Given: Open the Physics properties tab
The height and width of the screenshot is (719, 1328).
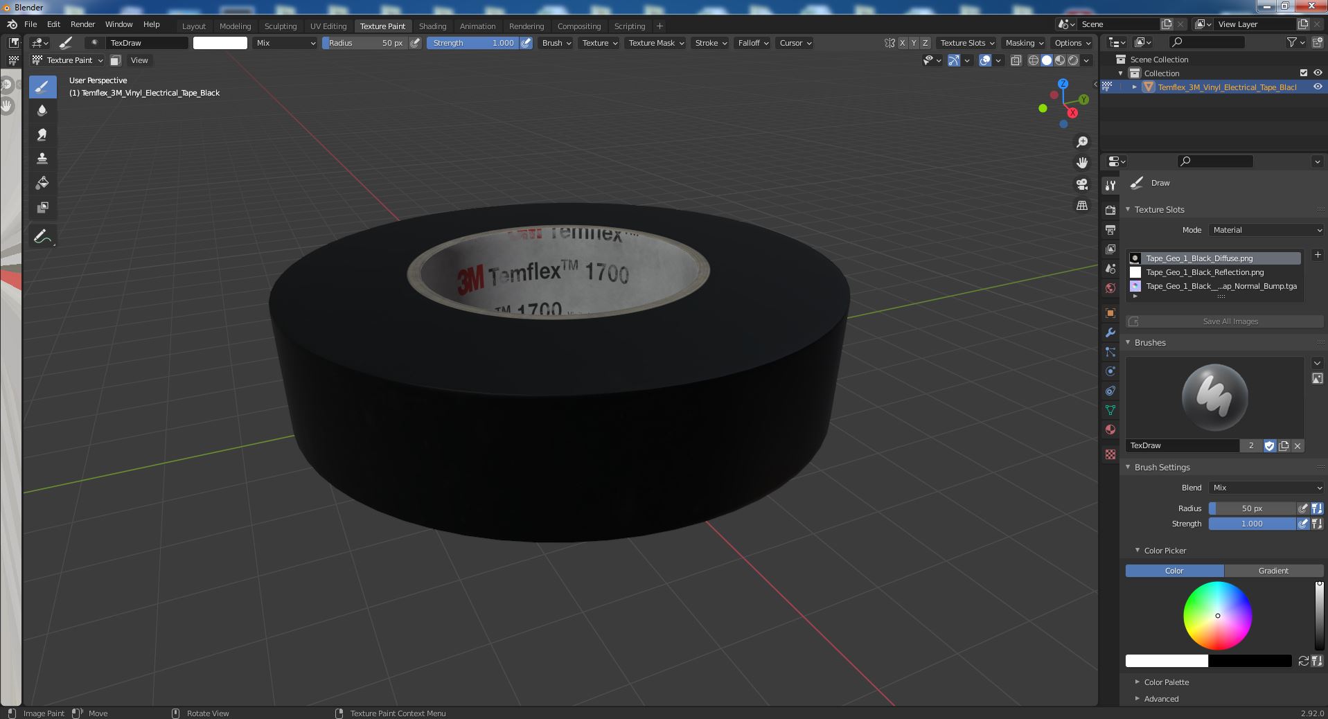Looking at the screenshot, I should (x=1110, y=371).
